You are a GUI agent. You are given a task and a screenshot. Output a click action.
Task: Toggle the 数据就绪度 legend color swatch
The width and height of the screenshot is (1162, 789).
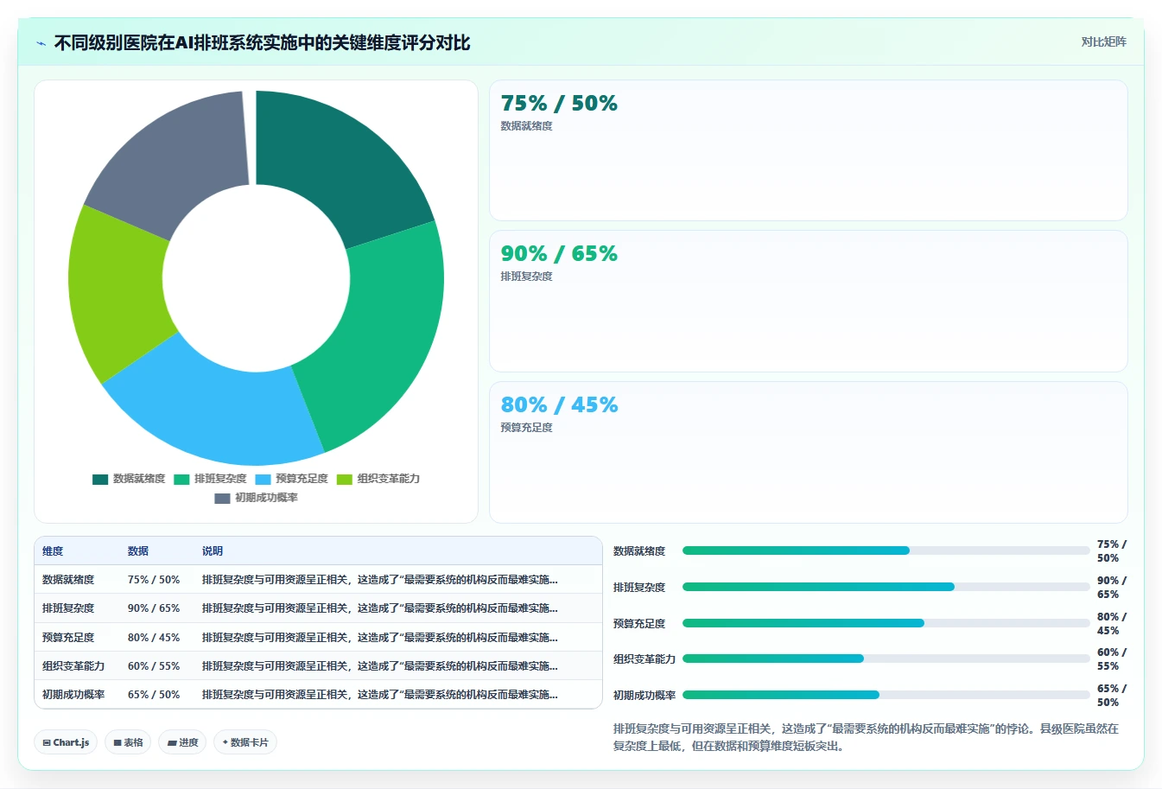click(100, 479)
